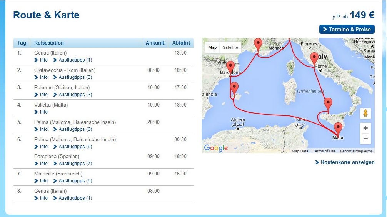Viewport: 387px width, 217px height.
Task: Open Ausflugtipps (7) for Barcelona
Action: (75, 164)
